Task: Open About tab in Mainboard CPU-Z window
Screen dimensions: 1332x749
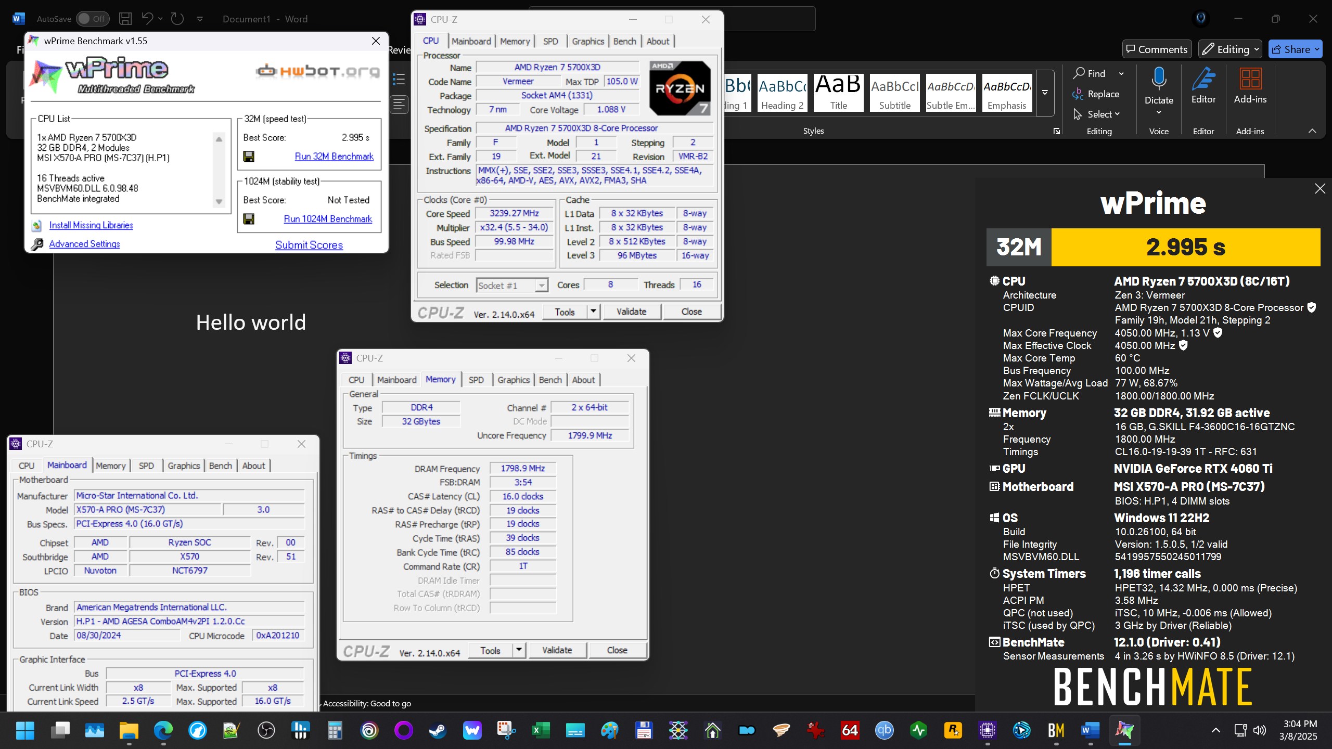Action: [x=253, y=466]
